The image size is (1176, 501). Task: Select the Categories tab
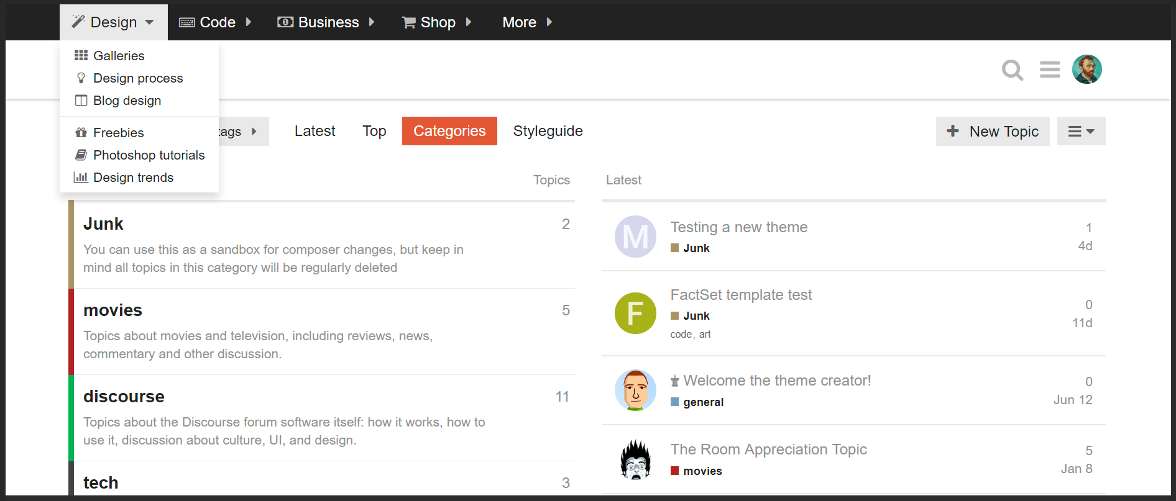click(449, 131)
